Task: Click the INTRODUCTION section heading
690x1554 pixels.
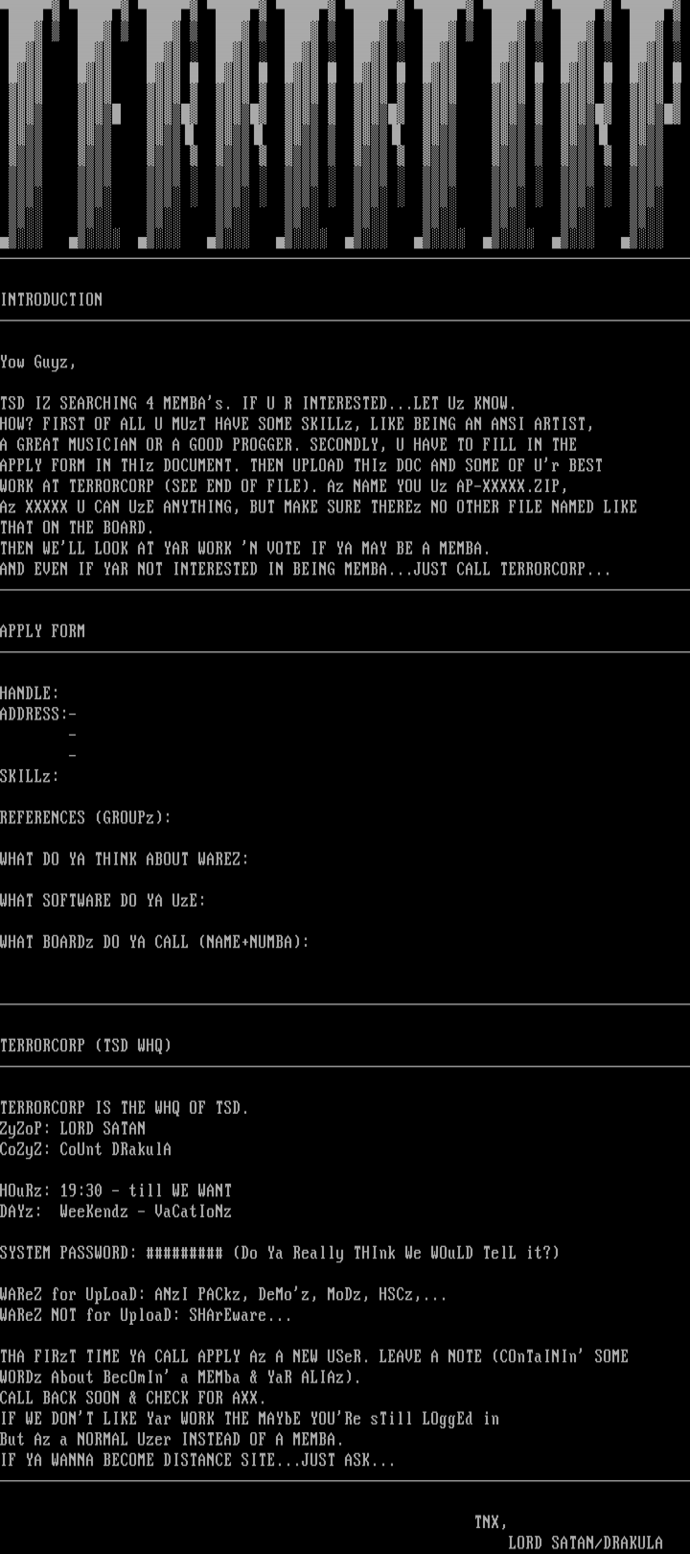Action: point(51,300)
